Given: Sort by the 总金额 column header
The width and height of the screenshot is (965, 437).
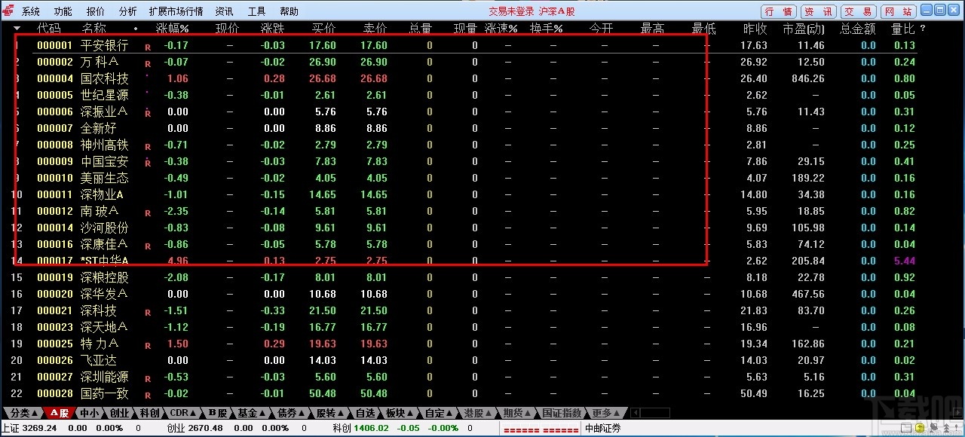Looking at the screenshot, I should (x=857, y=29).
